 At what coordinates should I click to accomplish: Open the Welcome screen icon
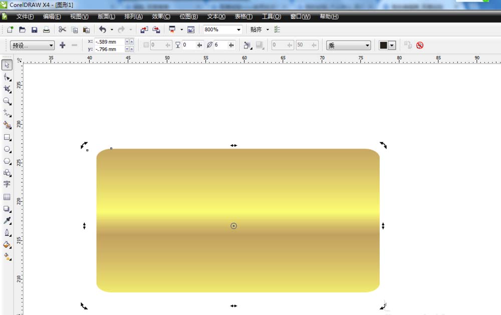click(x=191, y=30)
